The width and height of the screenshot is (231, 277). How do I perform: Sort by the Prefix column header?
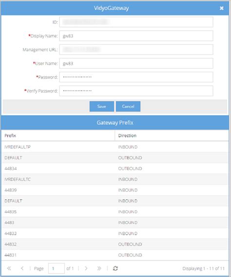pos(58,136)
